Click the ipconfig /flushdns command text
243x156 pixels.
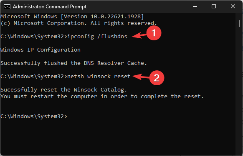(x=97, y=37)
